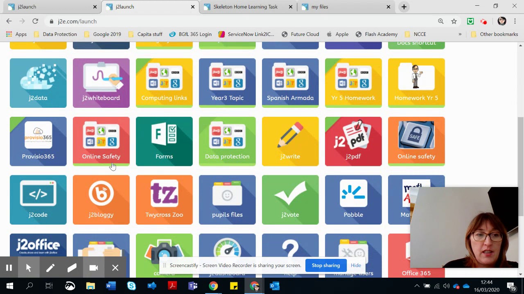Open the Chrome three-dot menu

[515, 21]
